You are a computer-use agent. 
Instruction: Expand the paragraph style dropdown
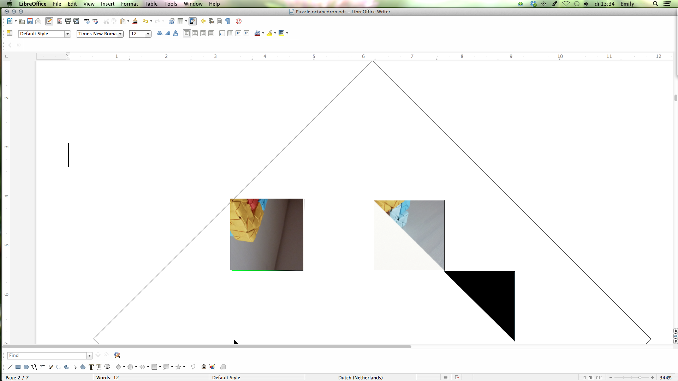[x=67, y=33]
